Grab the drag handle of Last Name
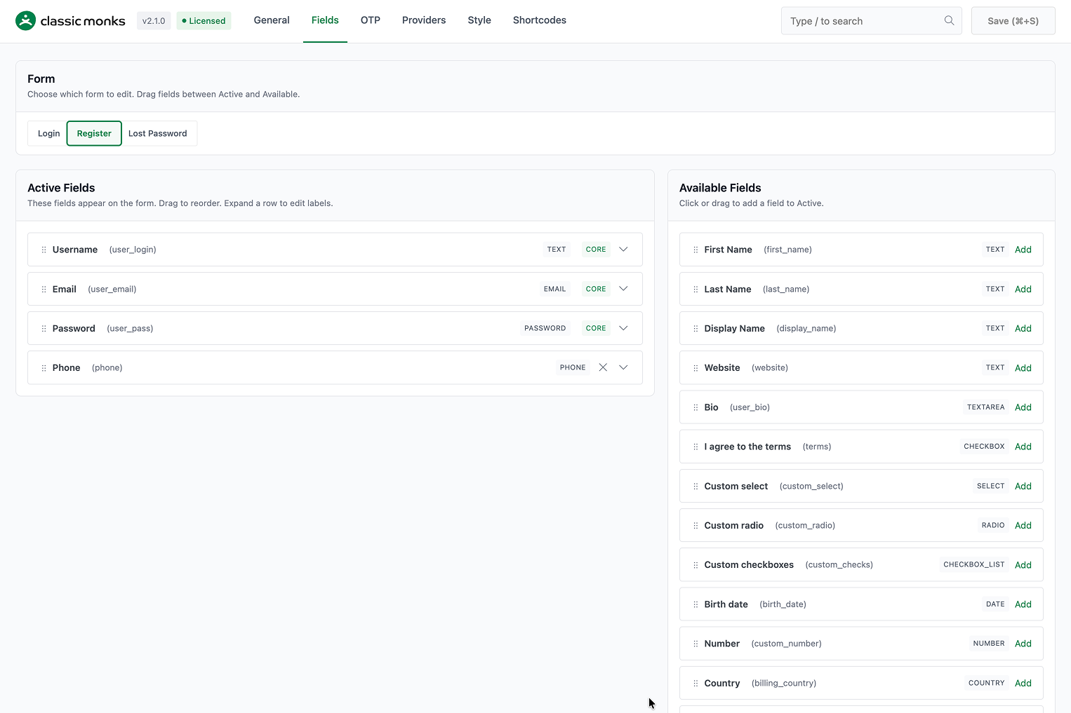1071x713 pixels. pos(696,289)
